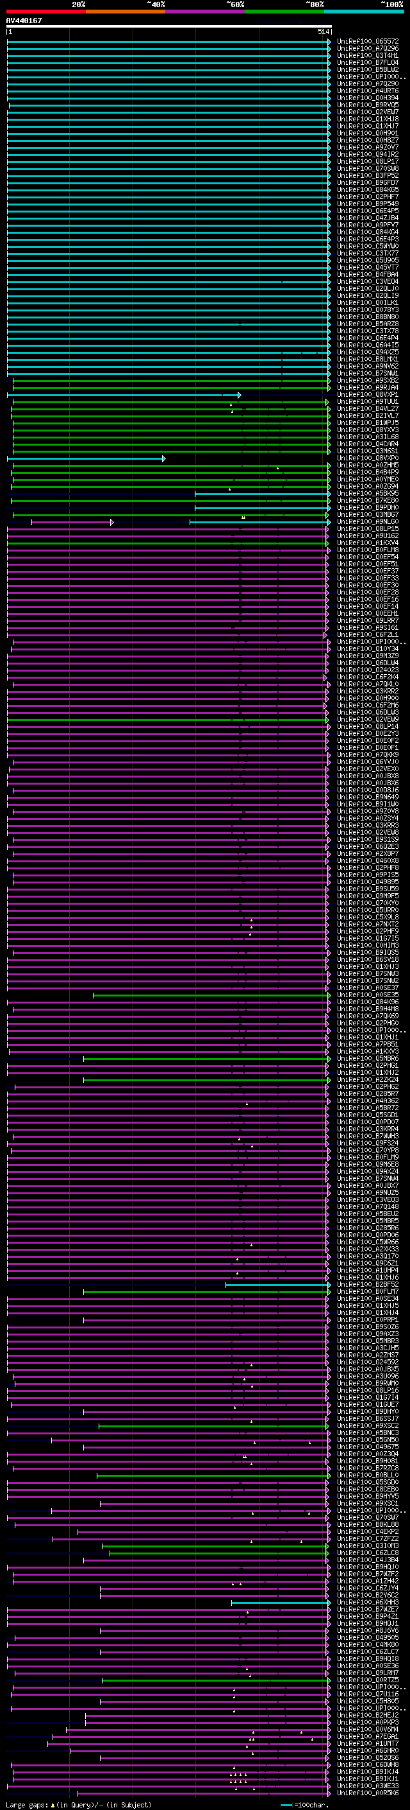Open hit UniRef100_A7Q296
The height and width of the screenshot is (1810, 410).
[368, 49]
